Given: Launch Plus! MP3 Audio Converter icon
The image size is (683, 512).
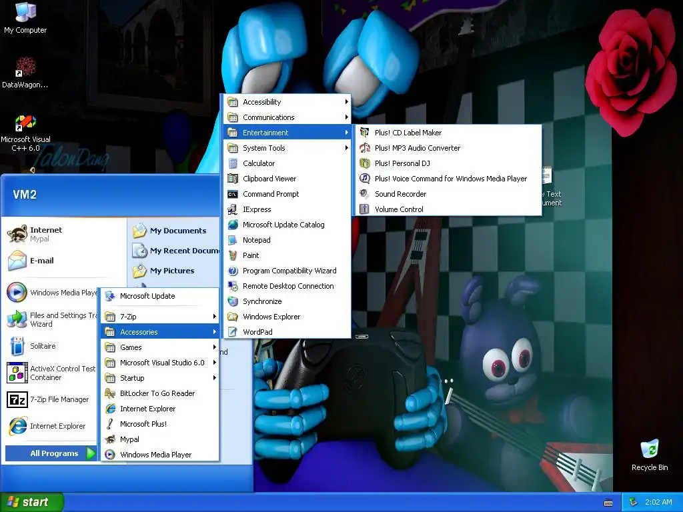Looking at the screenshot, I should click(x=365, y=147).
